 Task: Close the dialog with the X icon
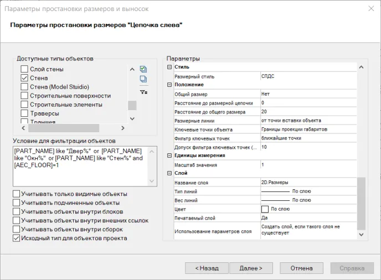point(370,9)
